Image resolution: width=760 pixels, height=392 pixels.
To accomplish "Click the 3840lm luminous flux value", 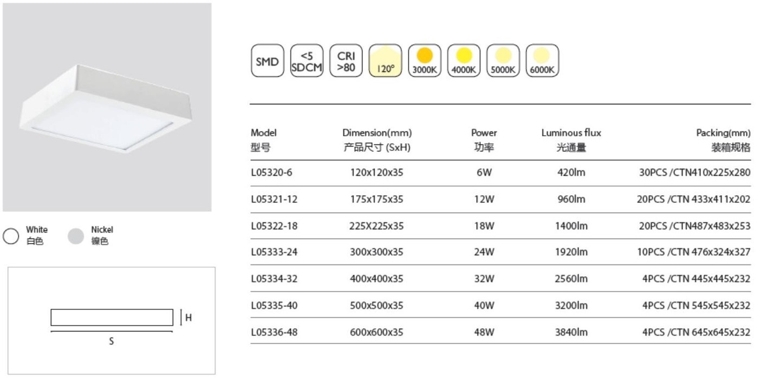I will (571, 332).
